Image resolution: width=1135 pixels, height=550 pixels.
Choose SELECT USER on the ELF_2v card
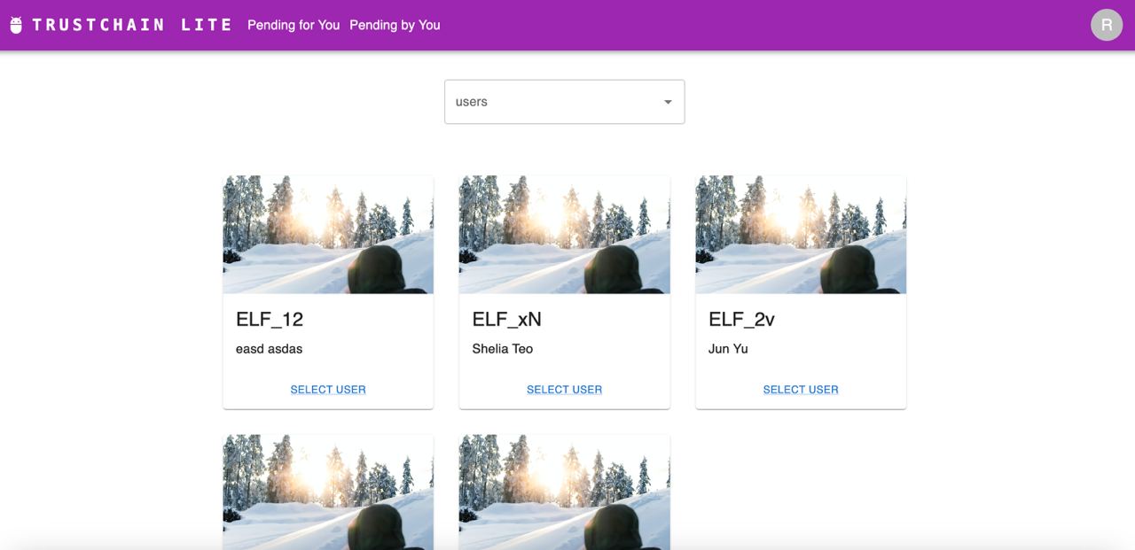(x=801, y=390)
